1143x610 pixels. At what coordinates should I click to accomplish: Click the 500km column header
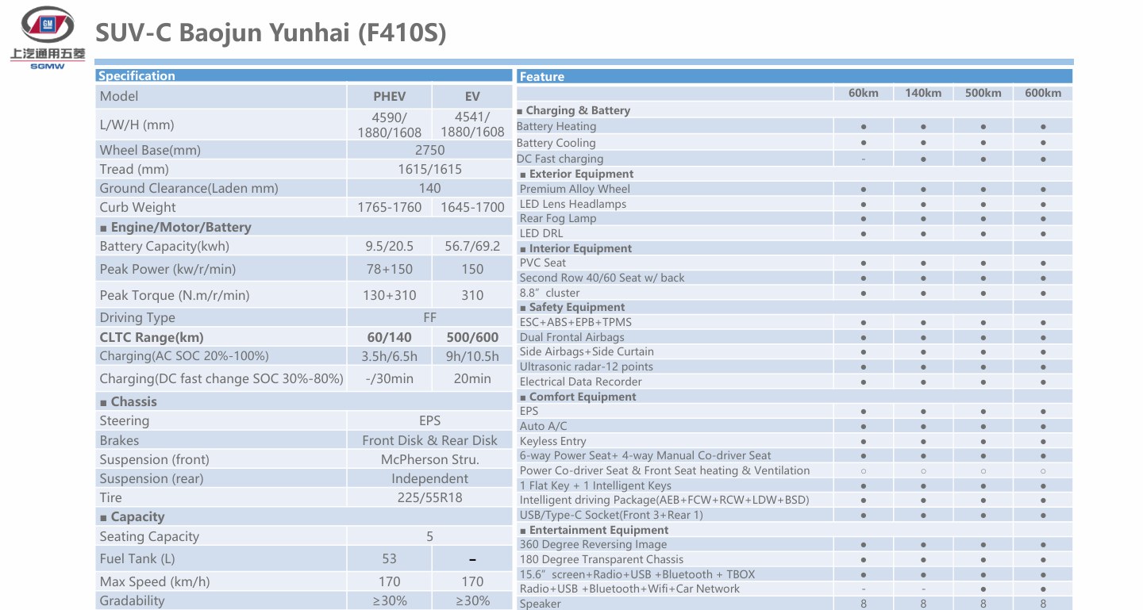[983, 93]
